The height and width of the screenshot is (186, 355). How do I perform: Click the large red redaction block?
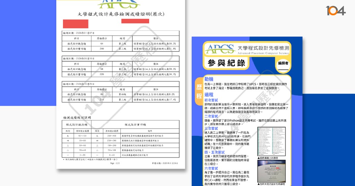tap(75, 24)
